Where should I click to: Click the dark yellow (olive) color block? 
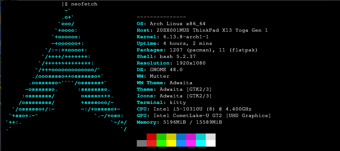coord(171,137)
